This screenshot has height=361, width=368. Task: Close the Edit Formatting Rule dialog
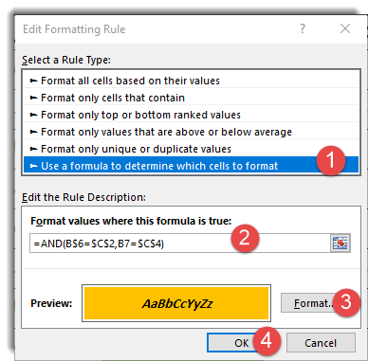click(x=345, y=28)
